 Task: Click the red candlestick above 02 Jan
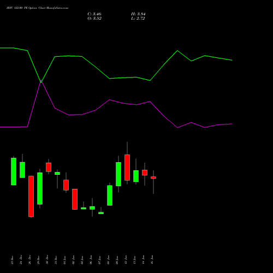pos(75,199)
